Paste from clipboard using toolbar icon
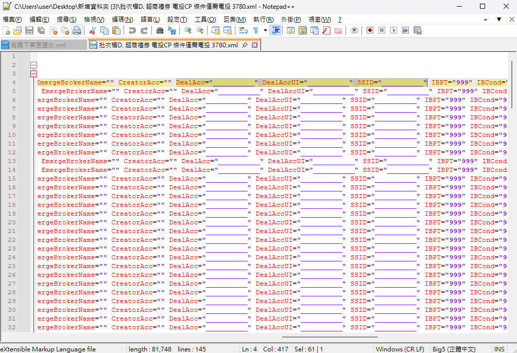Screen dimensions: 517x353 (116, 31)
